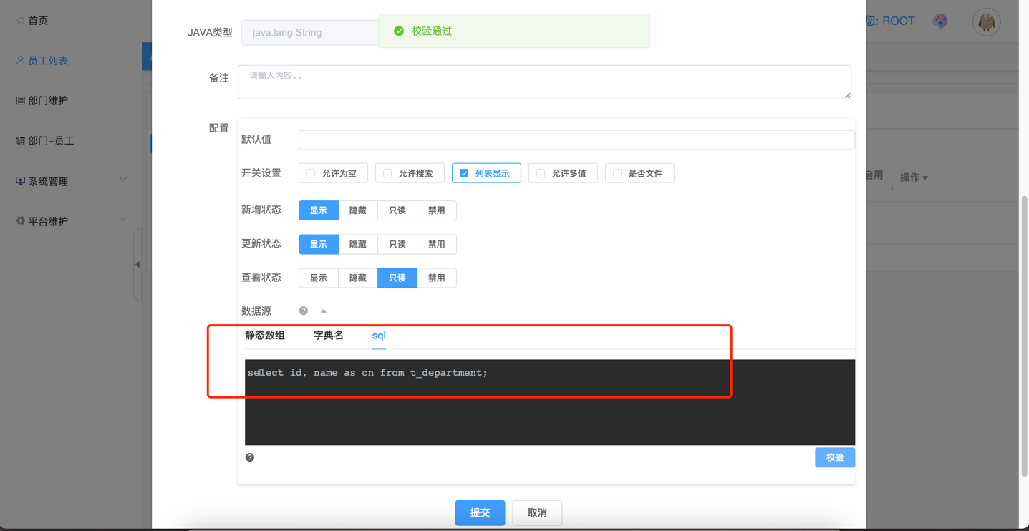Screen dimensions: 1029x531
Task: Click the help icon below SQL editor
Action: [250, 457]
